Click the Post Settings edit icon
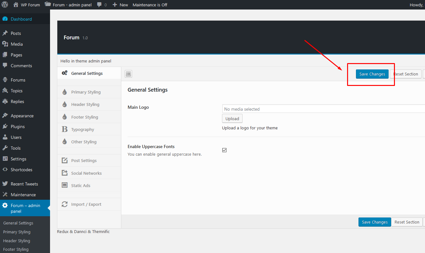Screen dimensions: 425x253 (65, 160)
